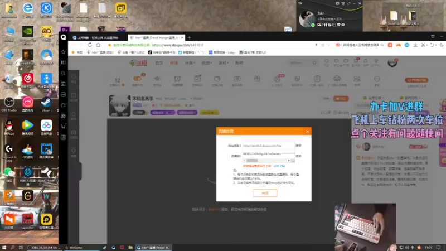Open the Windows Start button
Screen dimensions: 446x251
click(x=4, y=248)
